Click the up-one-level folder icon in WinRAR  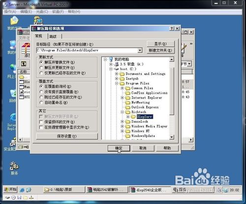pyautogui.click(x=24, y=64)
